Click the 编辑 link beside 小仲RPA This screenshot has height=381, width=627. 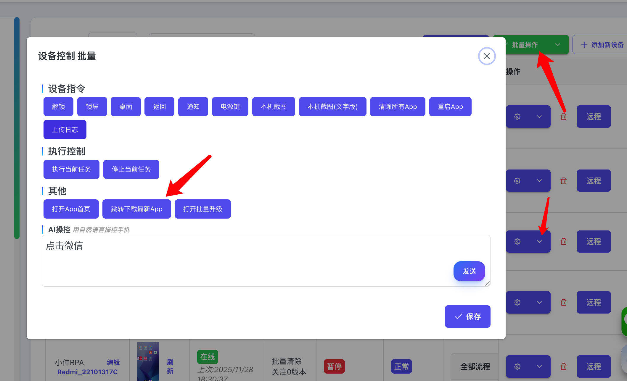click(x=113, y=362)
